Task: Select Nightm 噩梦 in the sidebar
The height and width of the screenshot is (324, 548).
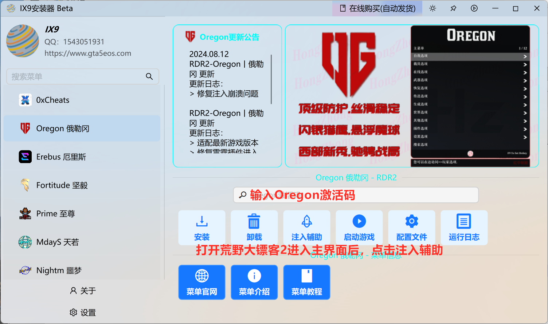Action: click(x=82, y=270)
